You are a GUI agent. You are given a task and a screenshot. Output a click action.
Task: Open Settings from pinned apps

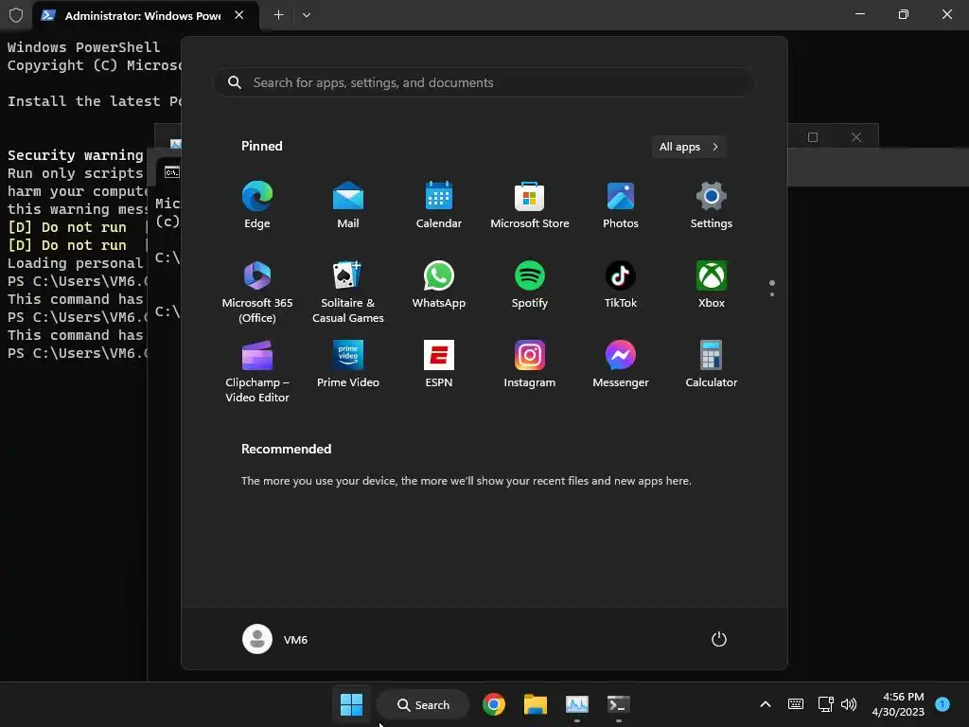pos(712,205)
